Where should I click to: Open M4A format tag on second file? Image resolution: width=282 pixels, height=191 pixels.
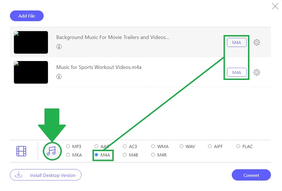coord(237,72)
